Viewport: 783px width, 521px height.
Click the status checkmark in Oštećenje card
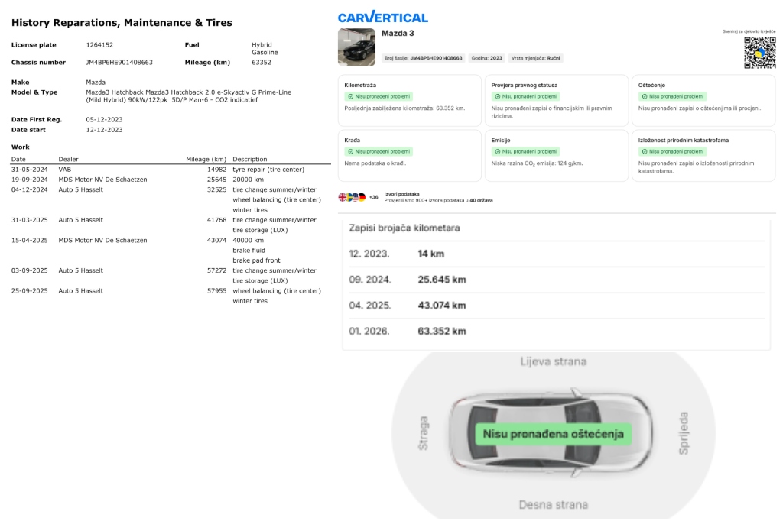(644, 97)
